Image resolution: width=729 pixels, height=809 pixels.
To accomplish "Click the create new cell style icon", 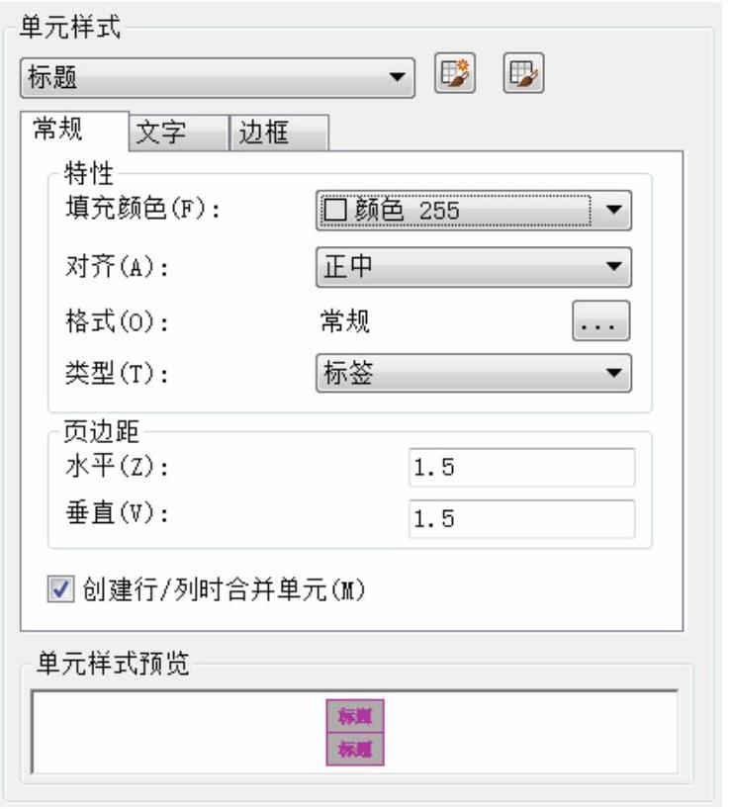I will click(455, 73).
